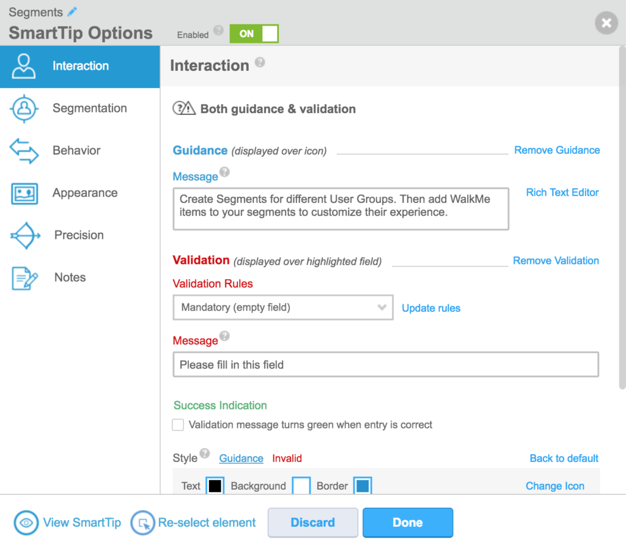Click the Update rules link
This screenshot has width=626, height=550.
[431, 308]
